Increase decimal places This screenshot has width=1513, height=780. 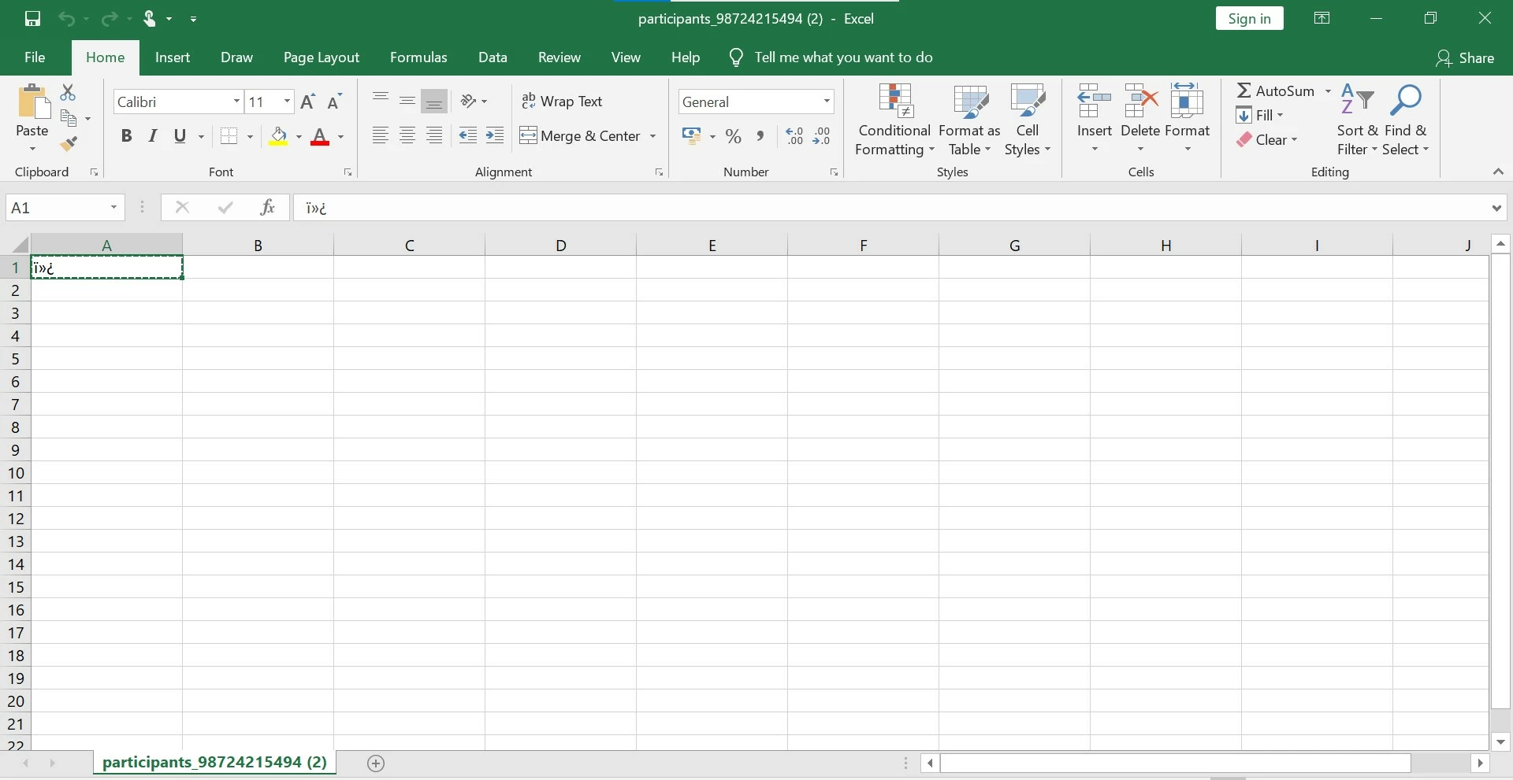[x=794, y=136]
